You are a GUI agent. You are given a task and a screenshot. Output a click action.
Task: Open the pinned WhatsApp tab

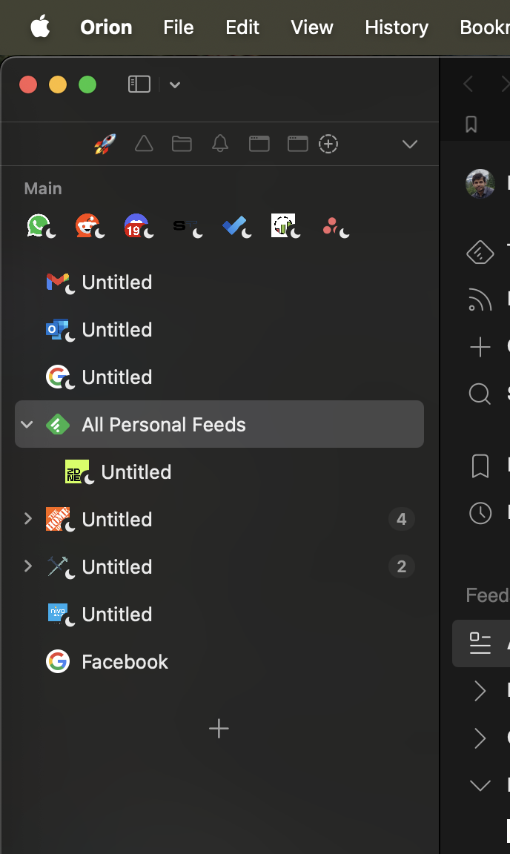[x=39, y=225]
